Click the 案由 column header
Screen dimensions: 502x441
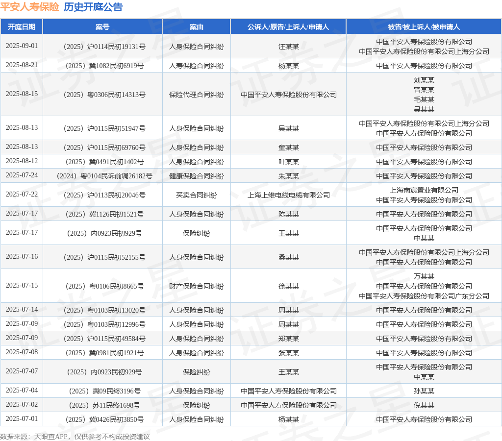click(x=196, y=27)
